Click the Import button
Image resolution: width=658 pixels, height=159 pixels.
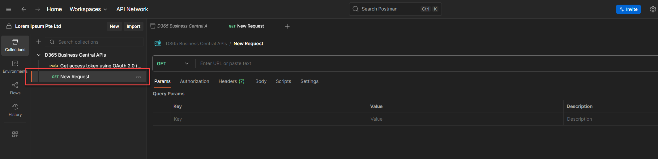(x=134, y=26)
